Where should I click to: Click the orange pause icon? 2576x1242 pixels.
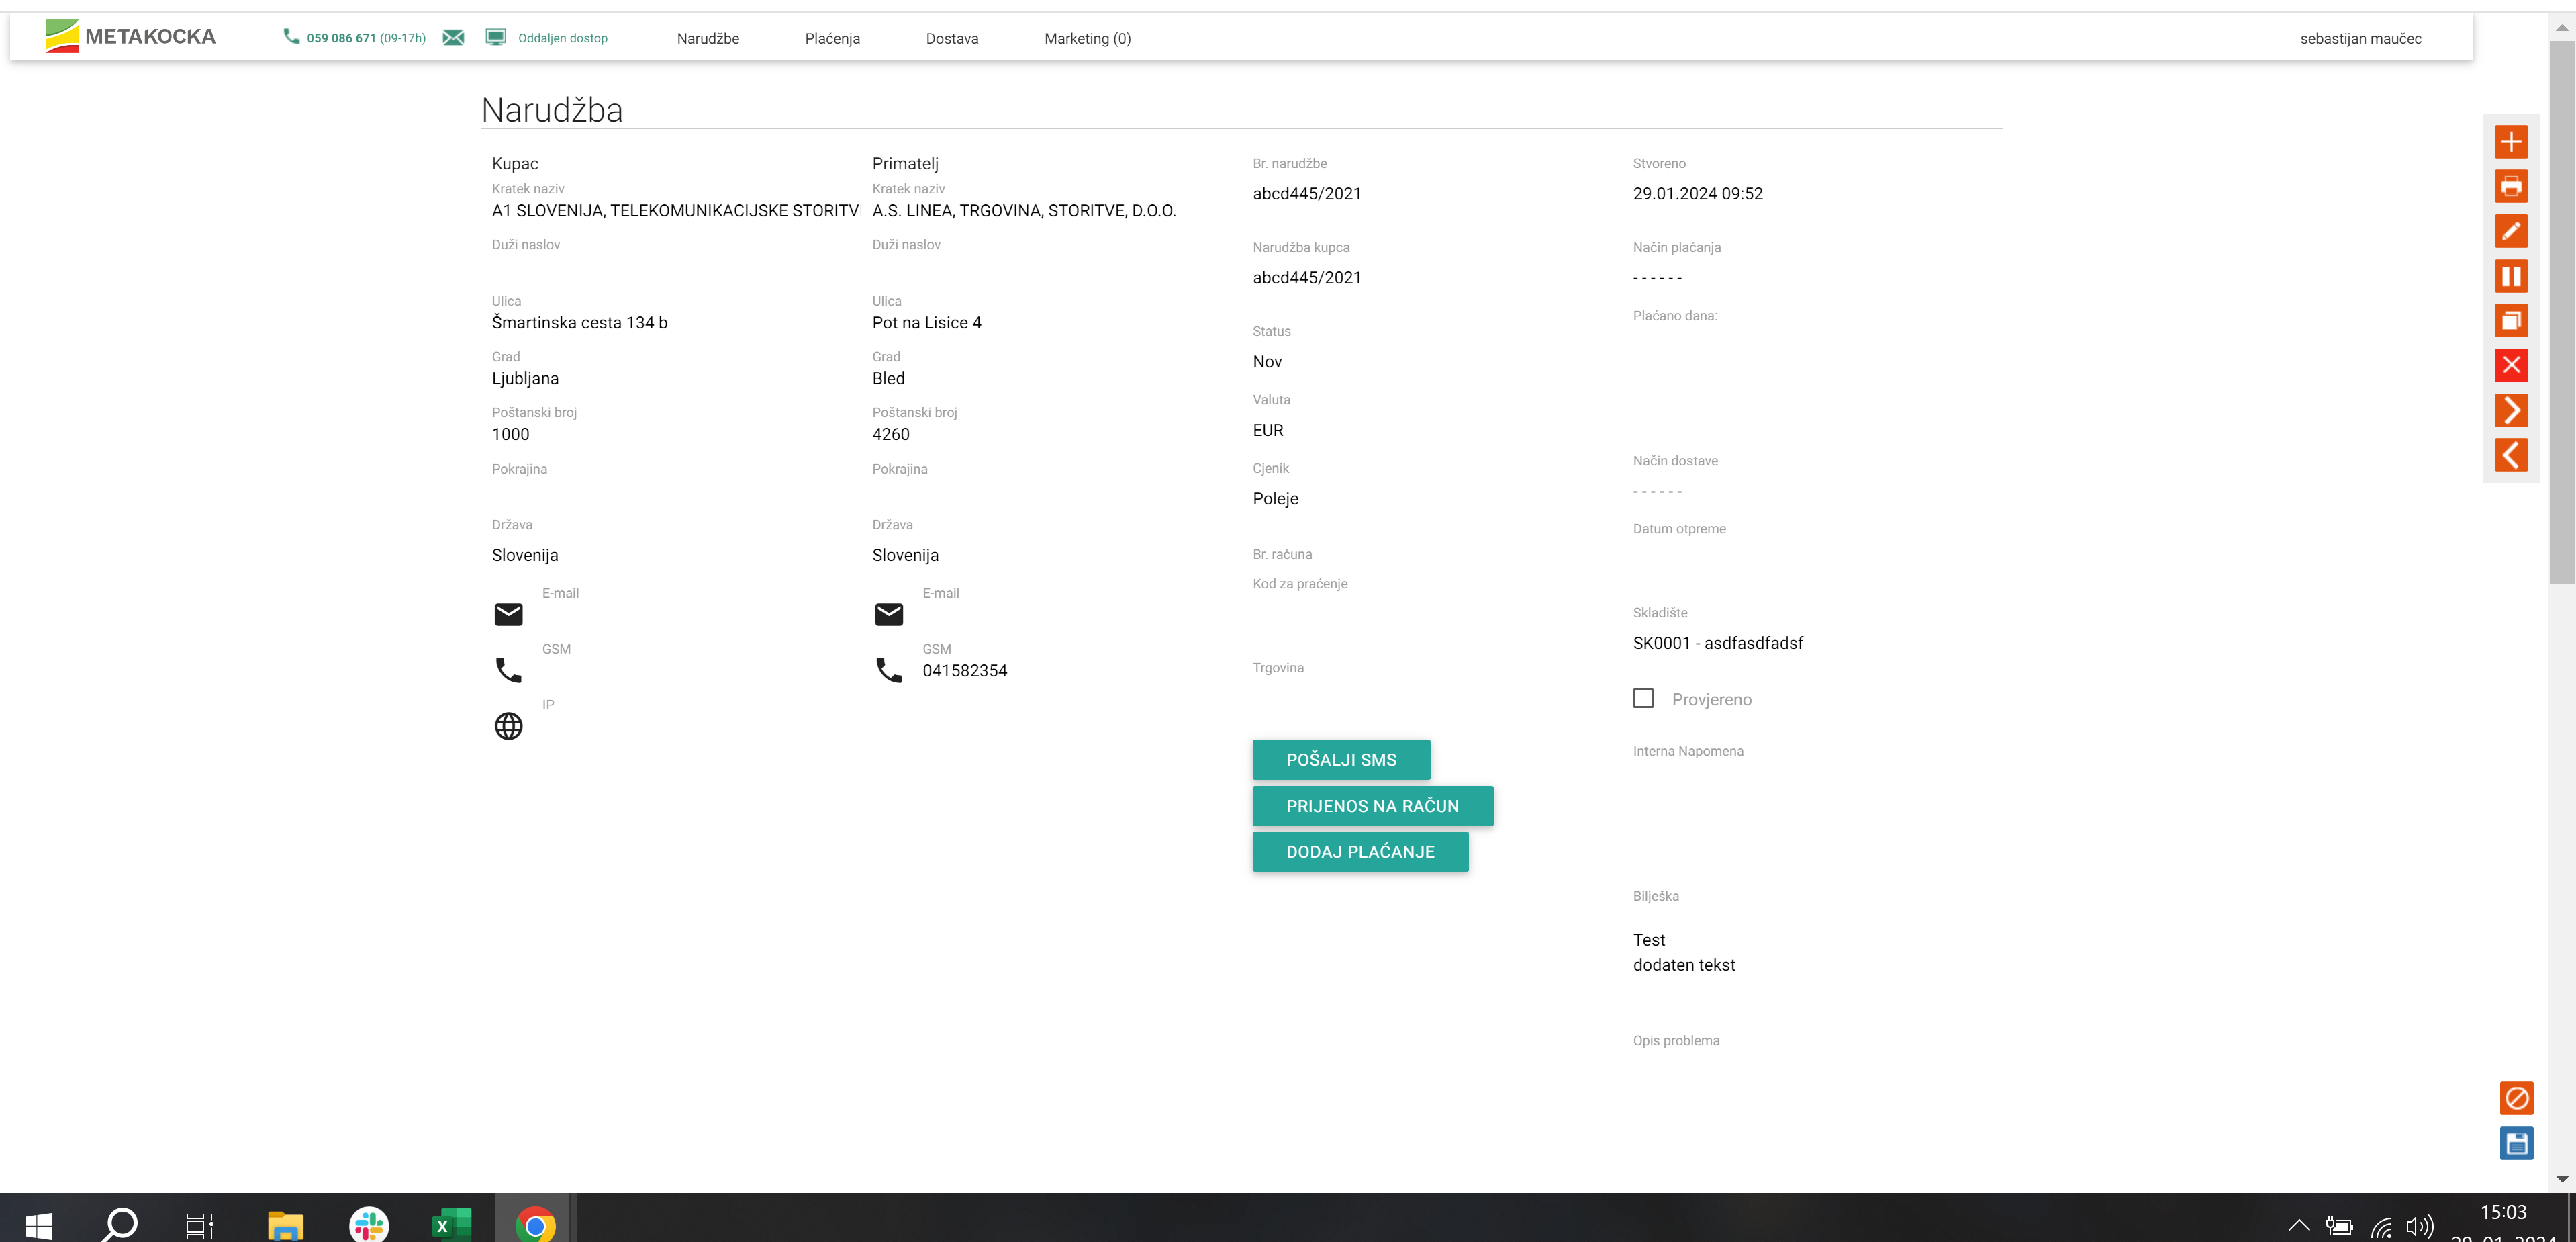(2510, 276)
